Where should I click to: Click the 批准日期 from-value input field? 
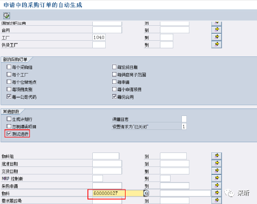[107, 164]
